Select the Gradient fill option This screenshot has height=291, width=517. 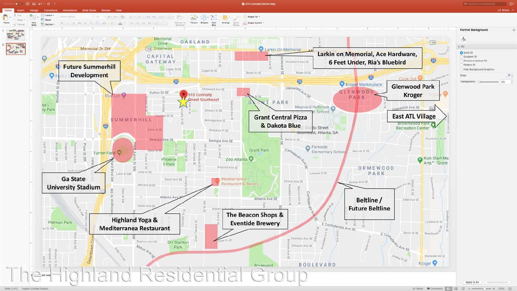(468, 57)
